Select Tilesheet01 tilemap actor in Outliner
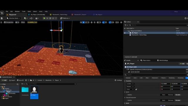This screenshot has height=106, width=188. click(x=139, y=35)
